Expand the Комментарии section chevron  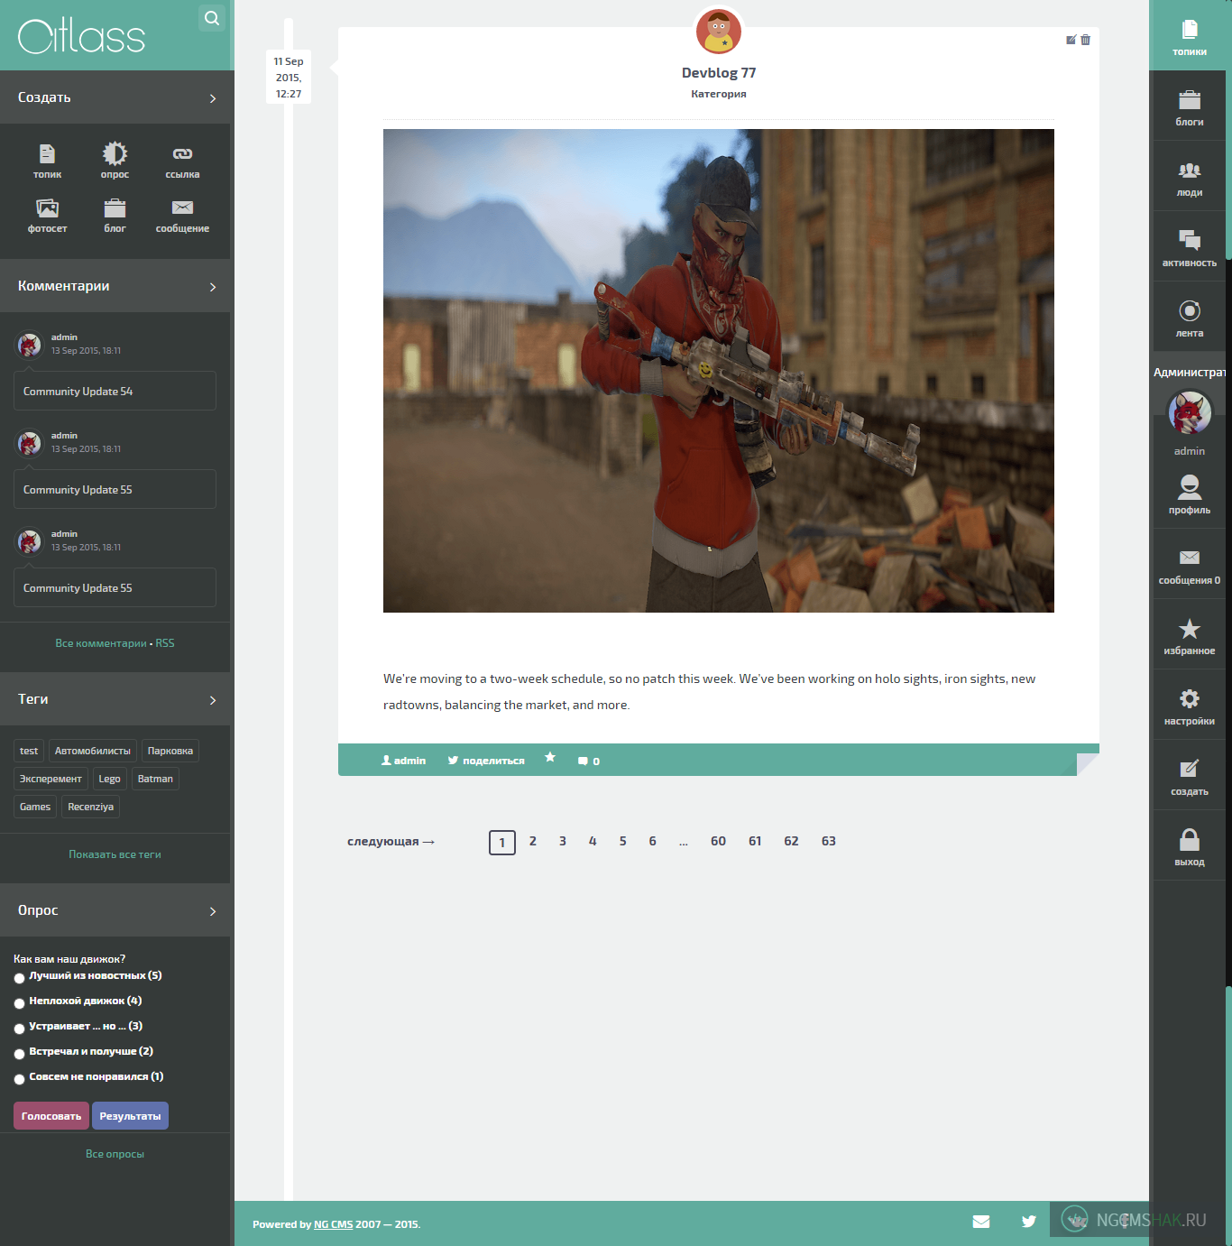click(x=213, y=287)
